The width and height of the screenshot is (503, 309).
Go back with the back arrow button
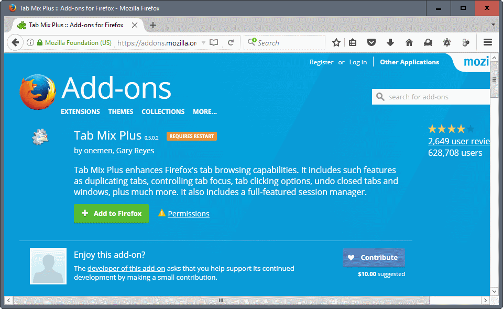(15, 42)
